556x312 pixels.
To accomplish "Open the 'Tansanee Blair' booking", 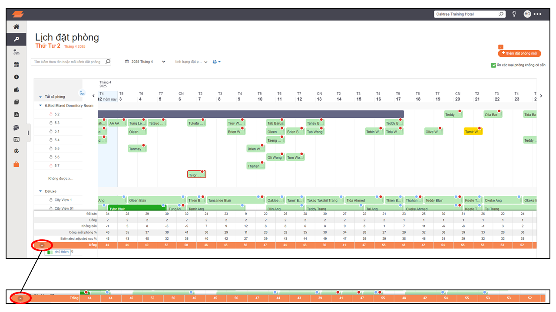I will (x=236, y=200).
